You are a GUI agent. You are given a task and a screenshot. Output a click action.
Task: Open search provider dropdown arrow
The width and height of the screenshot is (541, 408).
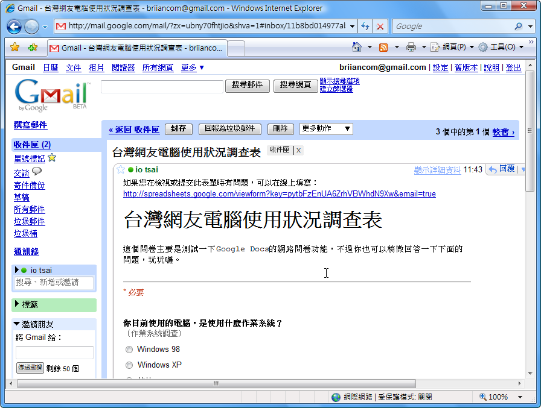[530, 26]
